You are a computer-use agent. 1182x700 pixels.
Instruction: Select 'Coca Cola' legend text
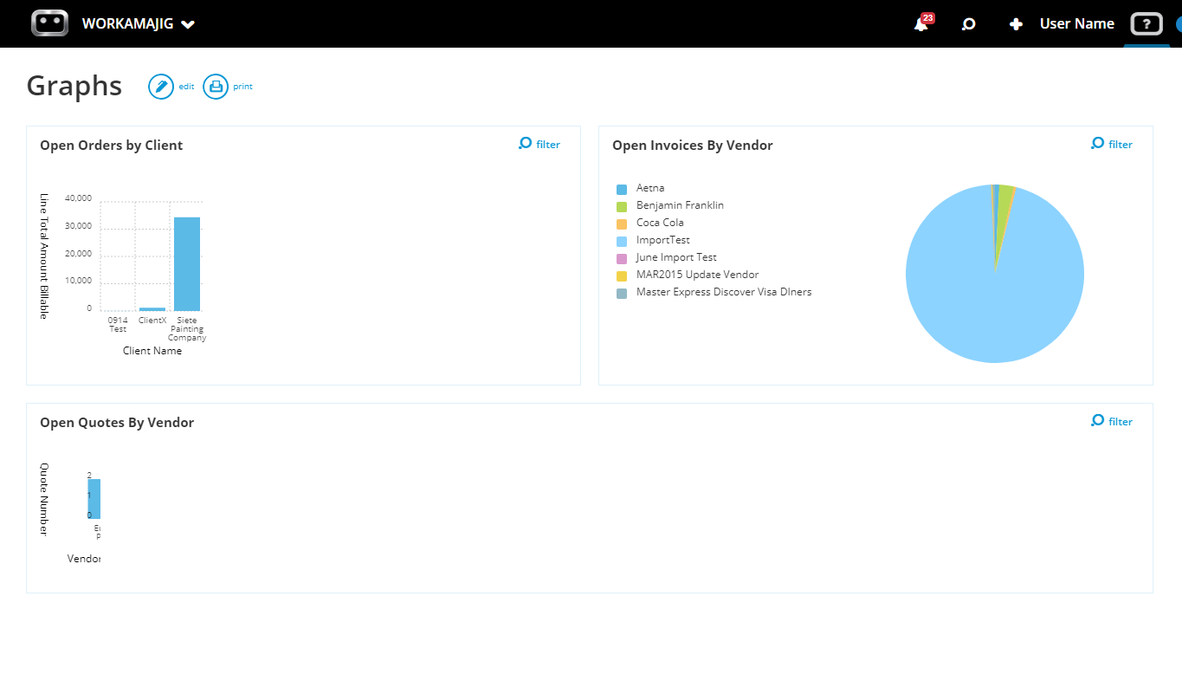click(660, 223)
